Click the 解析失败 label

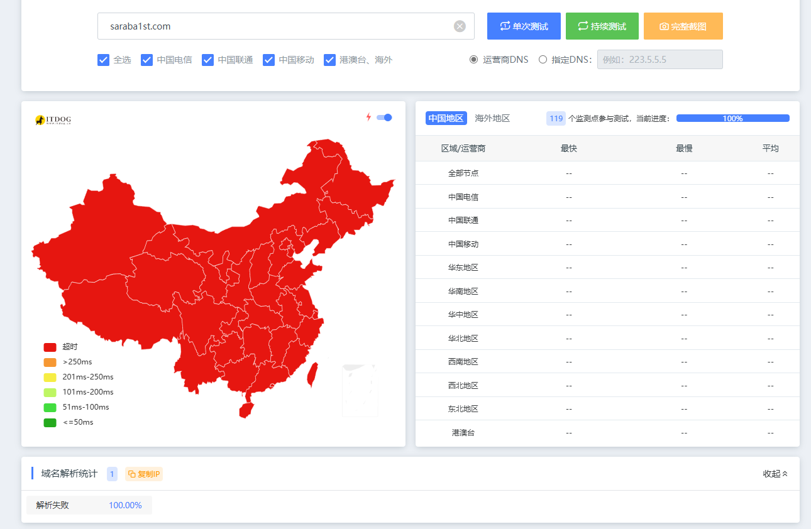pos(53,505)
